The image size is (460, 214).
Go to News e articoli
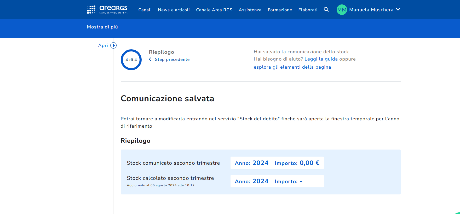[x=174, y=10]
